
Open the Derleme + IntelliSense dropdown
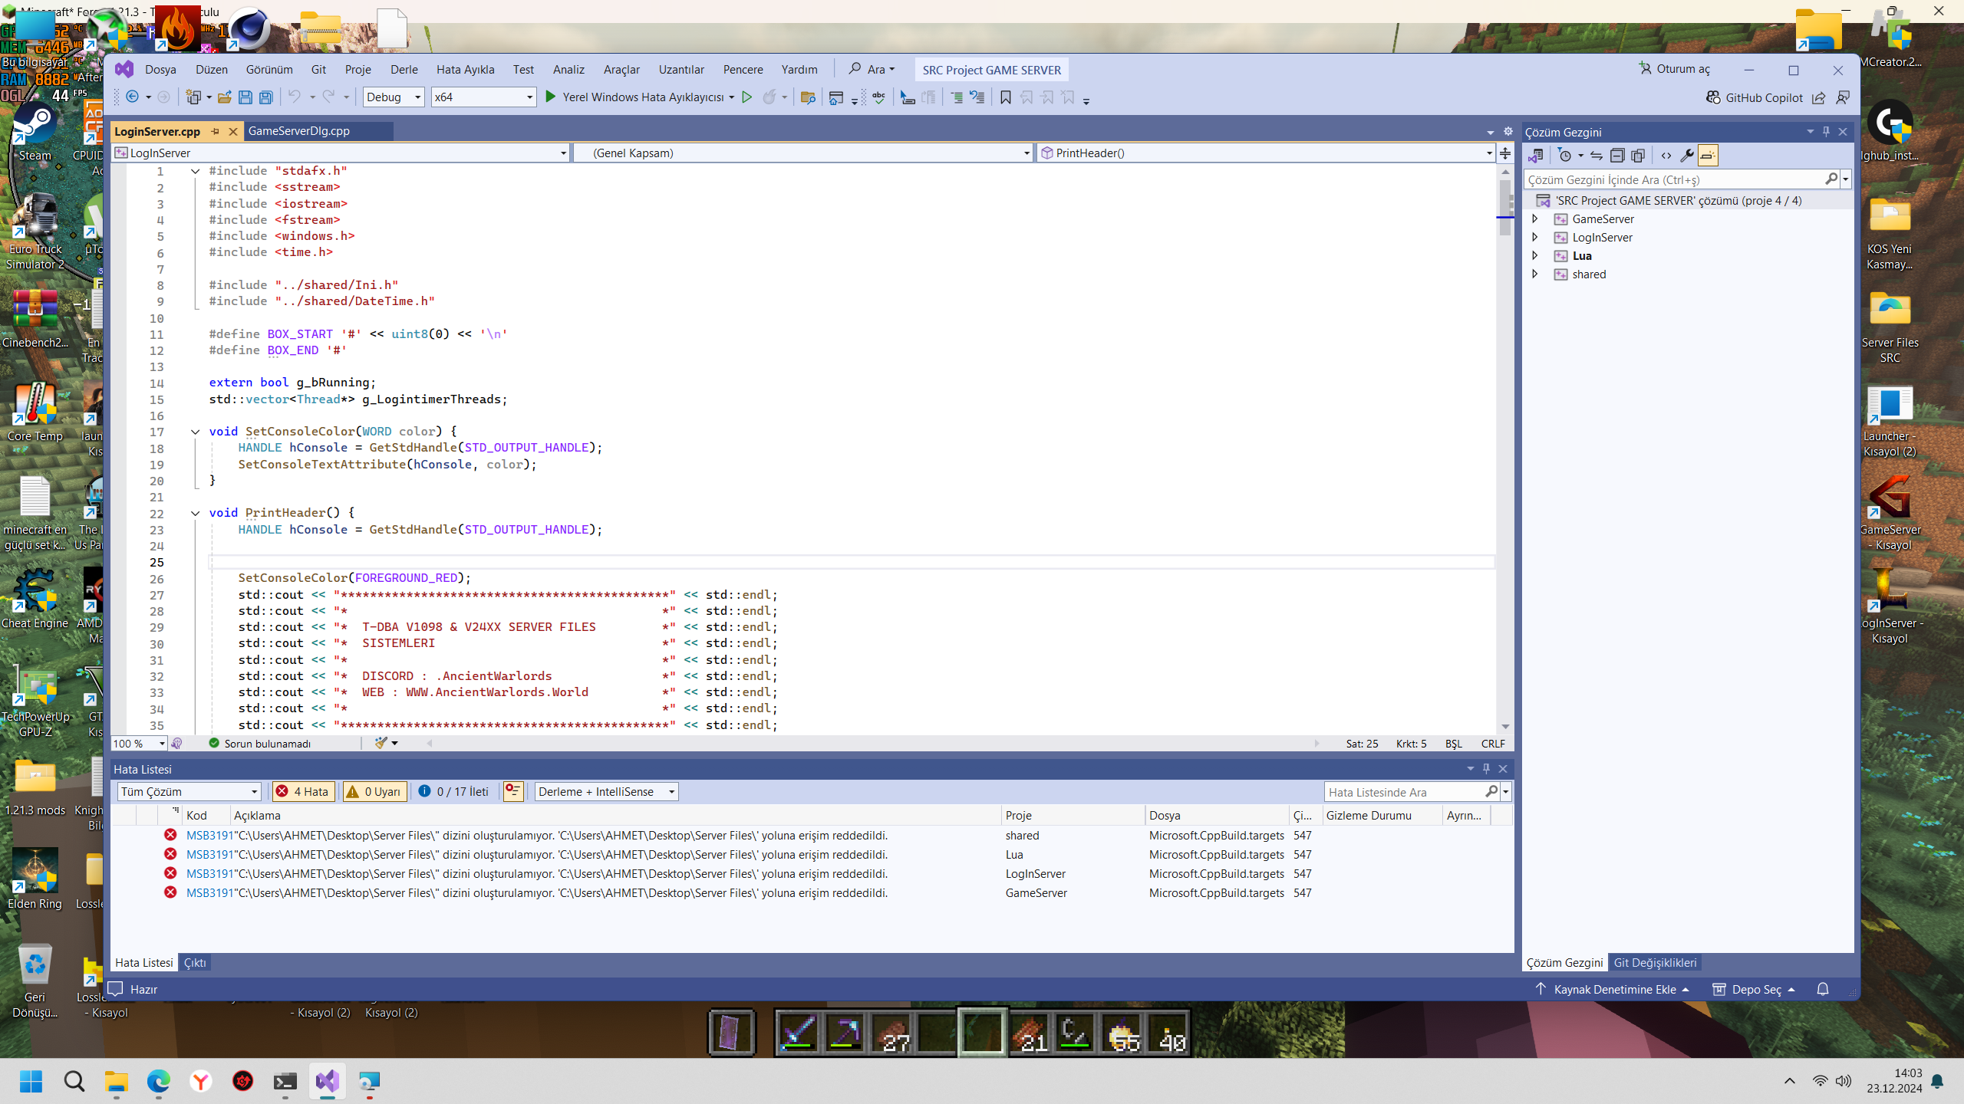[606, 791]
